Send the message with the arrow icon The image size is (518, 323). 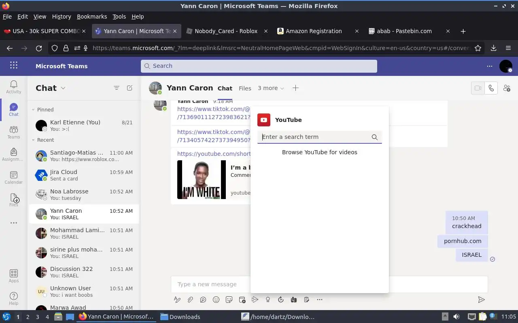coord(481,300)
